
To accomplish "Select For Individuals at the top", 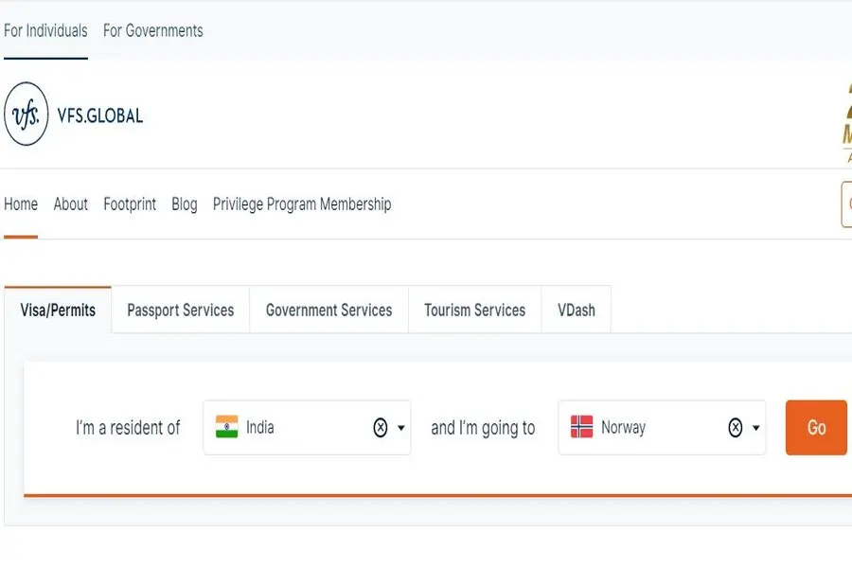I will pyautogui.click(x=45, y=31).
